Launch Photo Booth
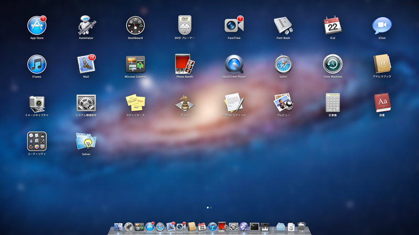This screenshot has width=419, height=235. coord(184,64)
